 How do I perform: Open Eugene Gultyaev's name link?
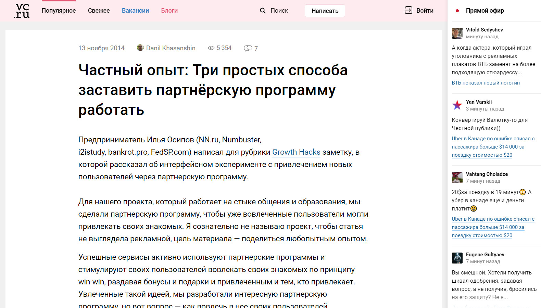[485, 255]
